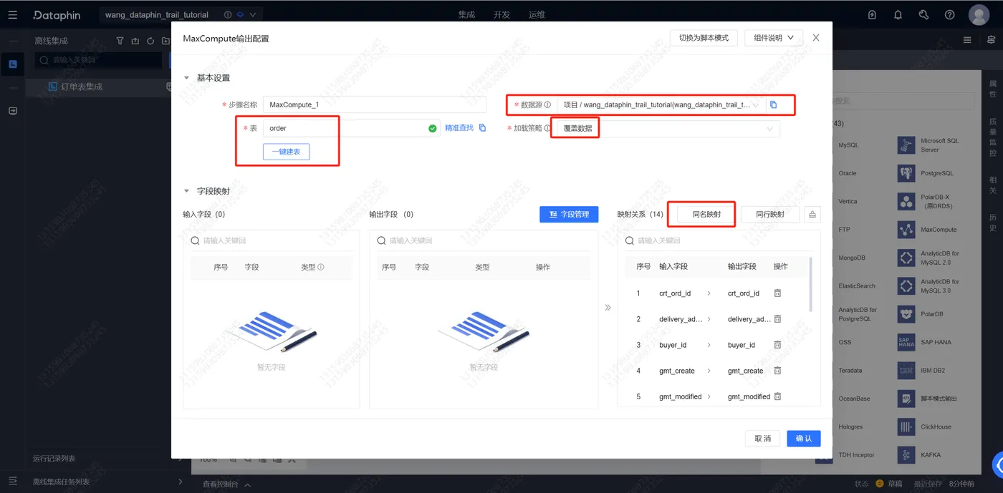The height and width of the screenshot is (493, 1003).
Task: Expand 查看控制台 at the bottom
Action: [x=226, y=484]
